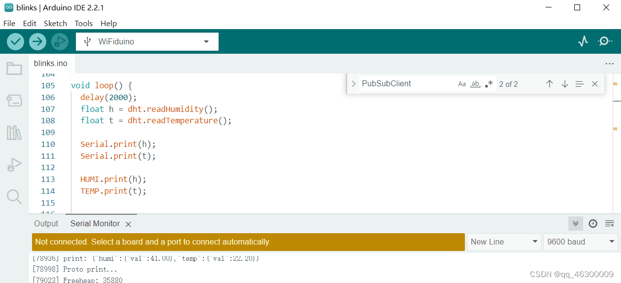Screen dimensions: 621x283
Task: Open the 9600 baud rate dropdown
Action: coord(580,242)
